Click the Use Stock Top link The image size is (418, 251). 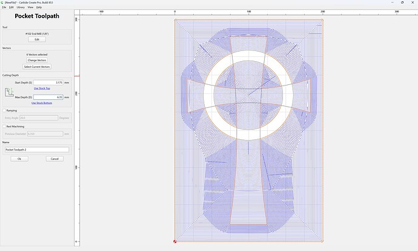coord(42,89)
